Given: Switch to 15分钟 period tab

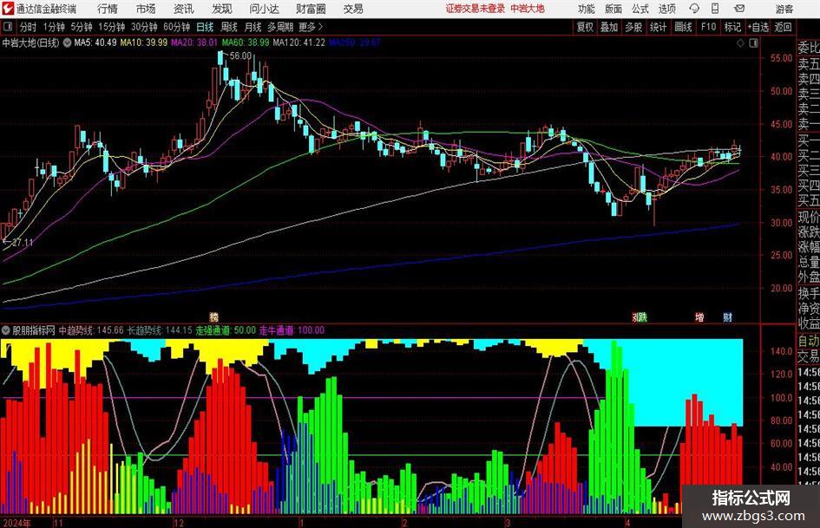Looking at the screenshot, I should [x=111, y=27].
